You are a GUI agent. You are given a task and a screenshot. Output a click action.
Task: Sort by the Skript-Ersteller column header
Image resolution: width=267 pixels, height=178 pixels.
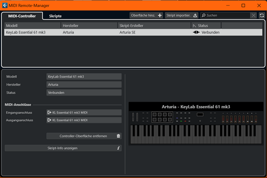point(154,26)
